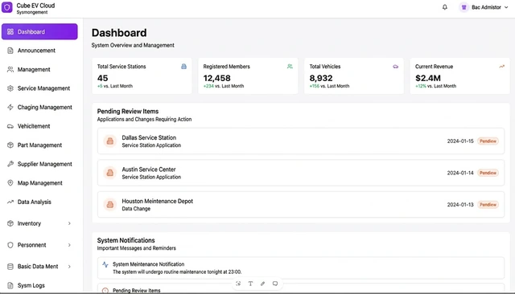The image size is (515, 294).
Task: Click the 45 service stations value
Action: [x=102, y=79]
